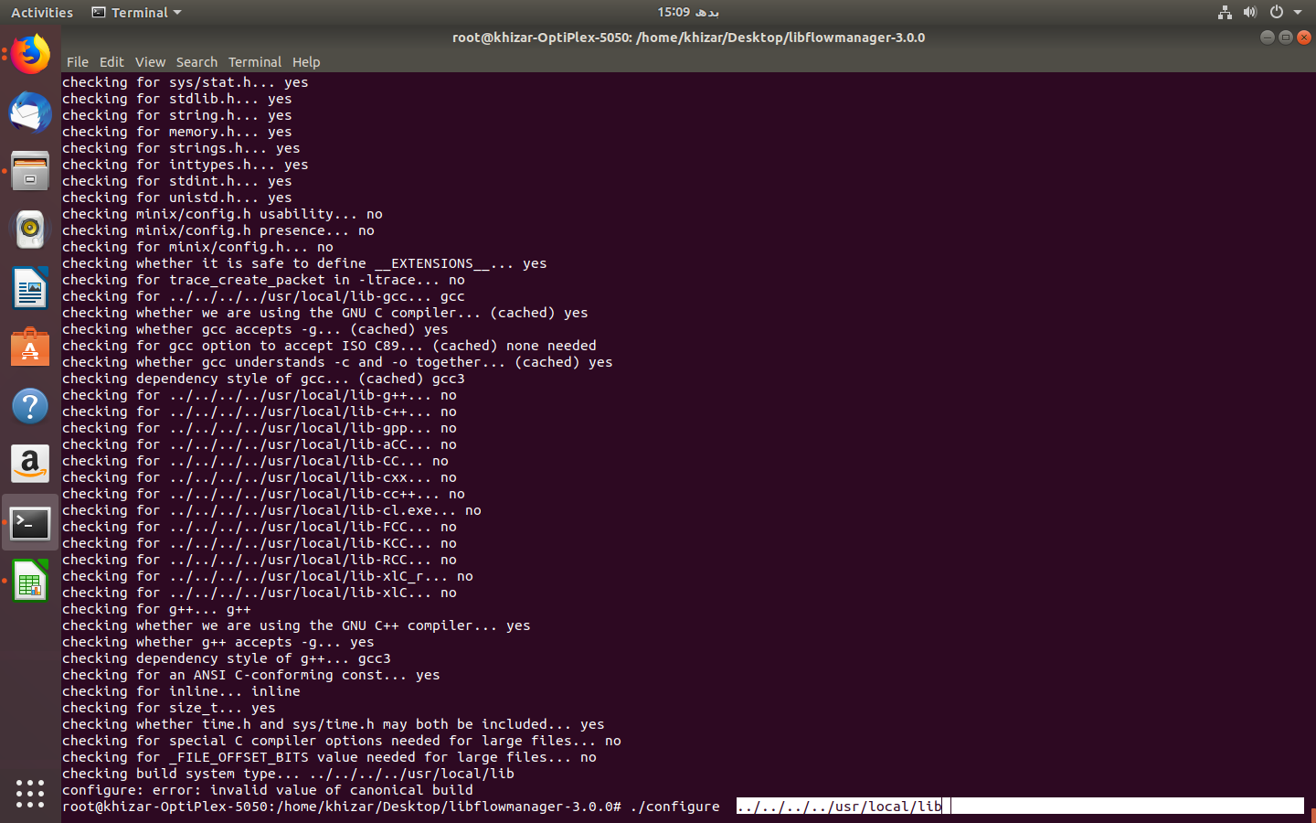The width and height of the screenshot is (1316, 823).
Task: Launch Ubuntu Software center
Action: point(30,347)
